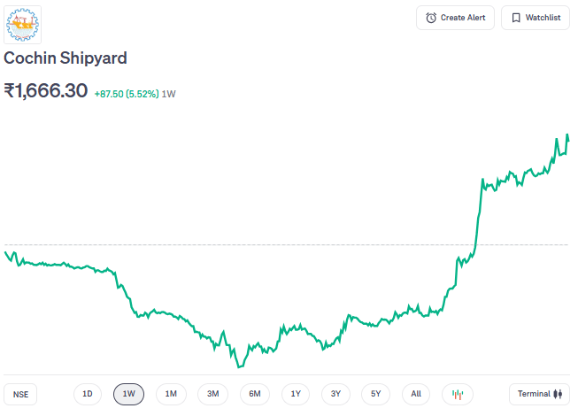This screenshot has height=416, width=578.
Task: Switch chart to candlestick view
Action: (x=458, y=394)
